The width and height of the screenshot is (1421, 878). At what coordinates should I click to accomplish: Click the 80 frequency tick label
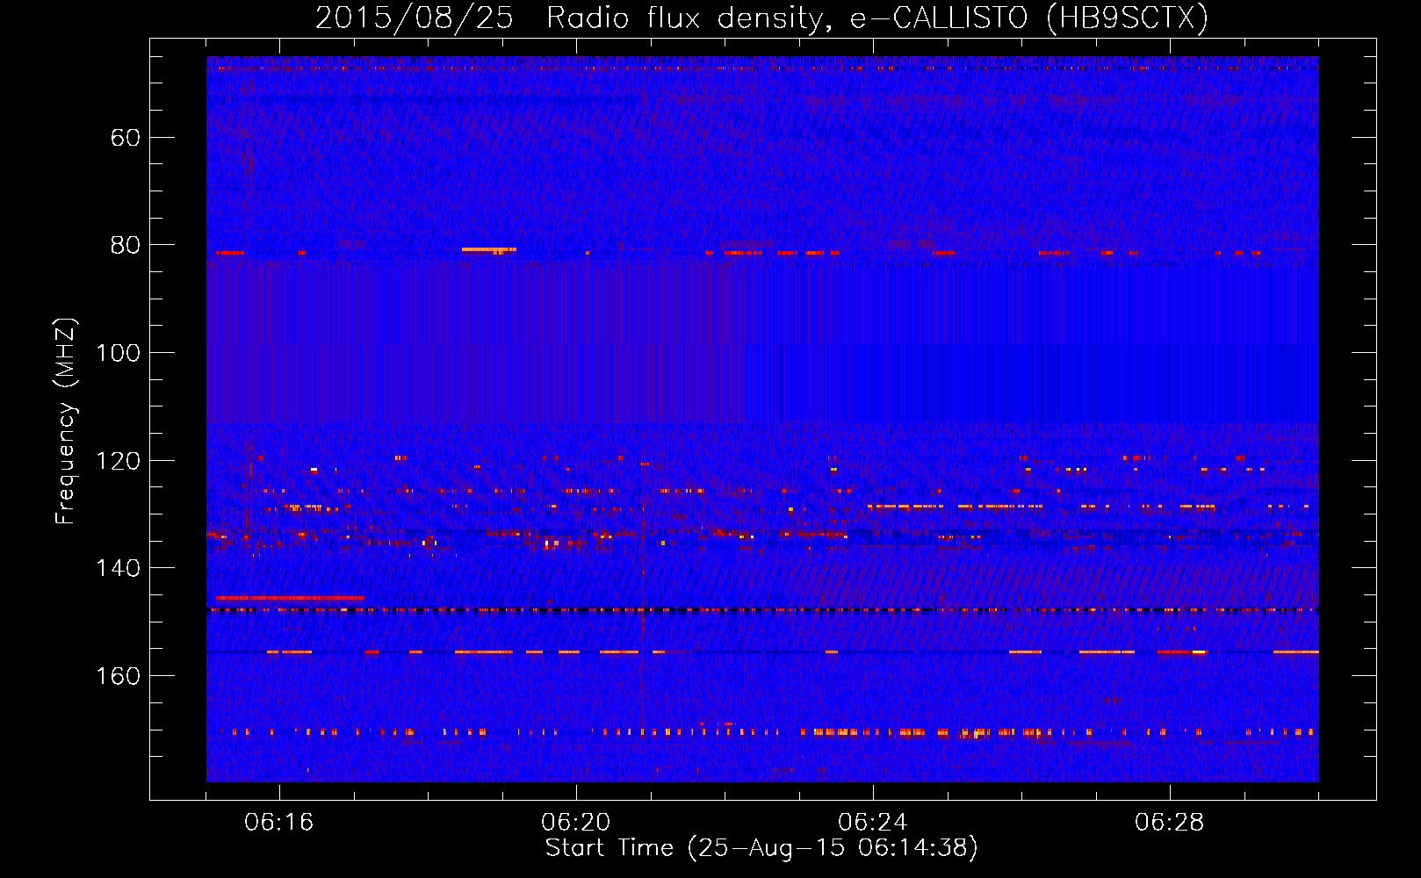[x=126, y=245]
